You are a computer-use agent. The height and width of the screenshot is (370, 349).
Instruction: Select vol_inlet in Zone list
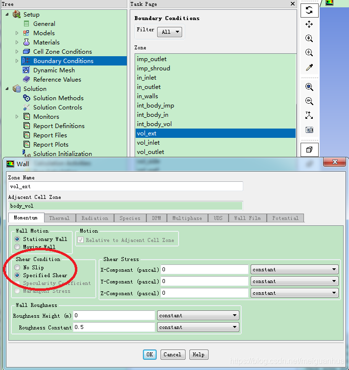coord(215,143)
